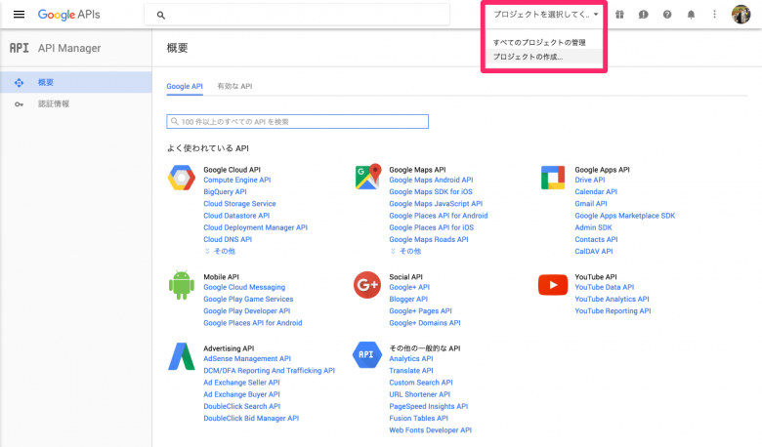Click the API Manager logo icon
This screenshot has width=762, height=447.
click(19, 48)
